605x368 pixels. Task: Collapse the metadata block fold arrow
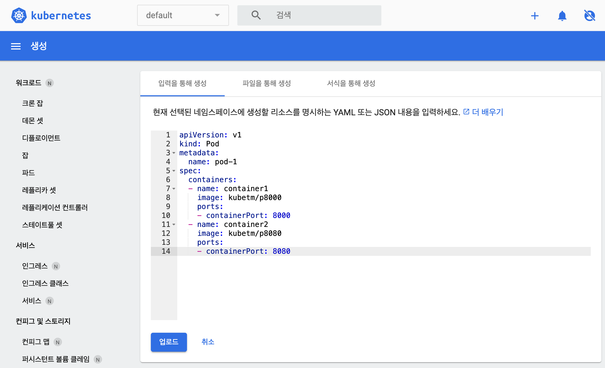[x=174, y=153]
